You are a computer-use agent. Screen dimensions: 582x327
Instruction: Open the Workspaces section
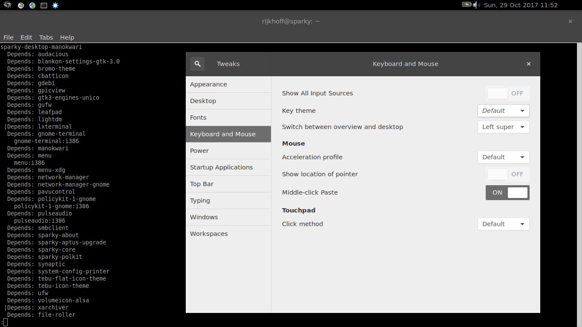228,234
